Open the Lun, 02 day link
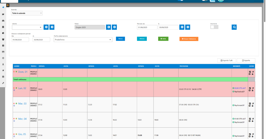Image resolution: width=266 pixels, height=139 pixels. pos(22,88)
